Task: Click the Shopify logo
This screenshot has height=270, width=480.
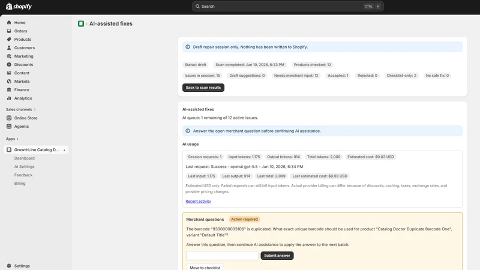Action: point(19,6)
